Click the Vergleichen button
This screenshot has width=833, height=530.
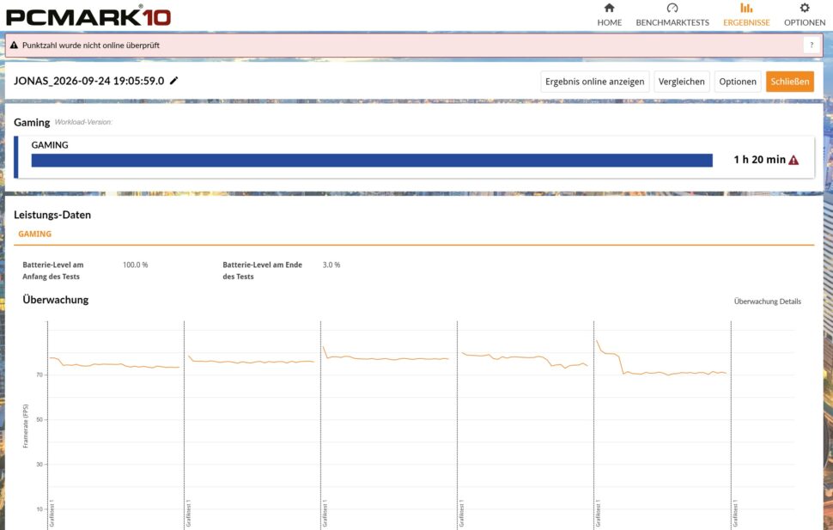[x=682, y=82]
